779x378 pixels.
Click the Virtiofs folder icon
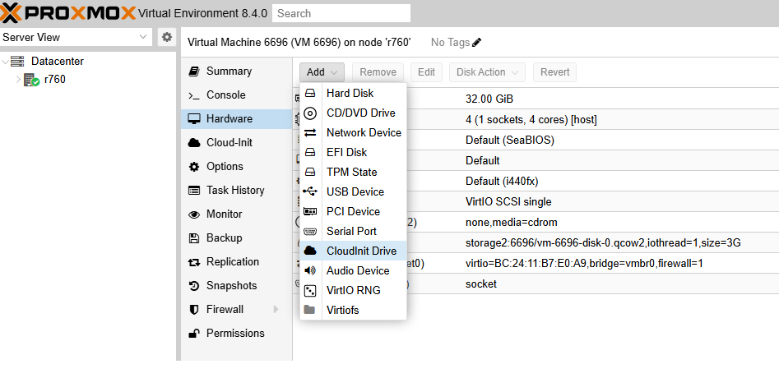point(310,310)
